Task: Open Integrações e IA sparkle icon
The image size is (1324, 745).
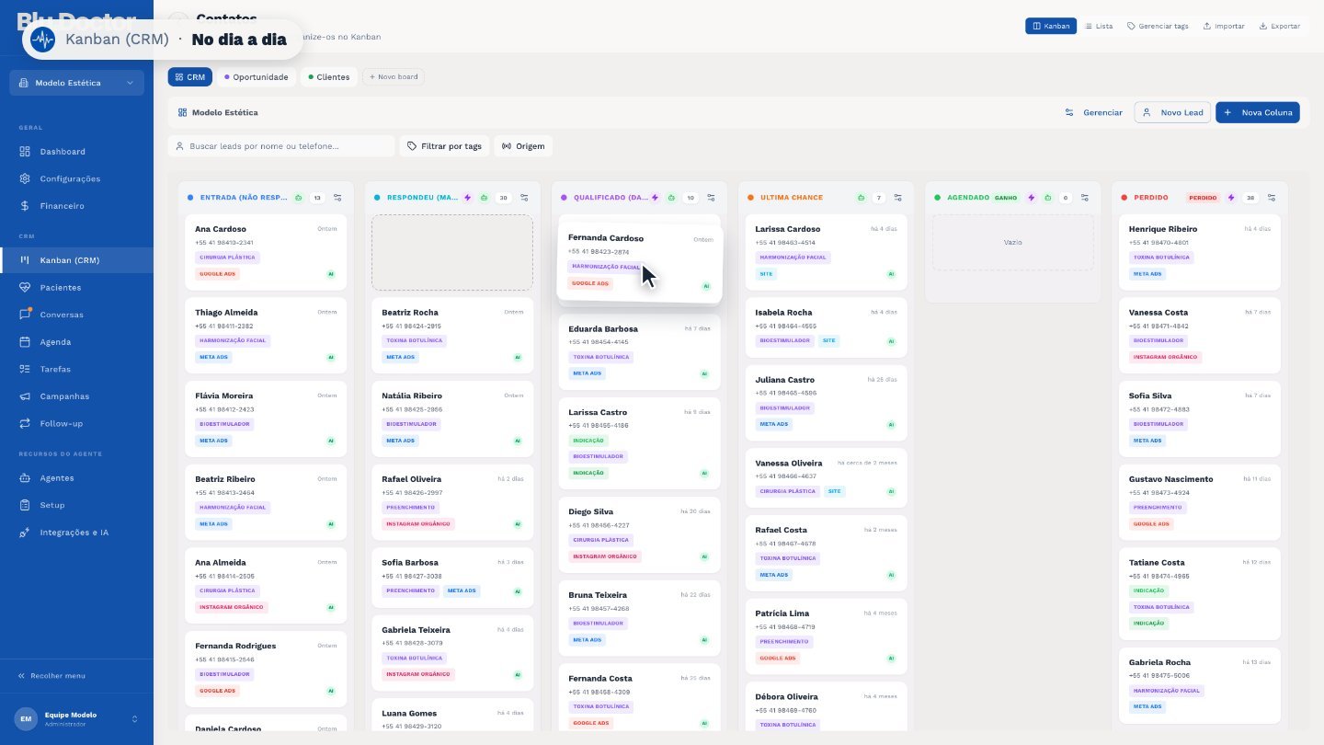Action: pyautogui.click(x=25, y=533)
